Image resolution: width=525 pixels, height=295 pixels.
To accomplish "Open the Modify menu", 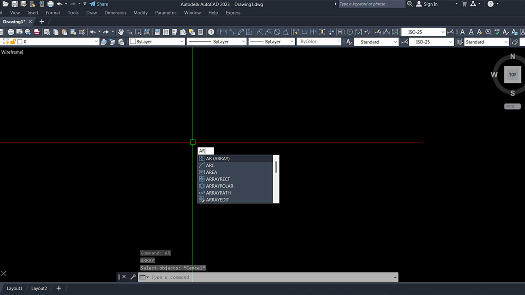I will [x=140, y=13].
